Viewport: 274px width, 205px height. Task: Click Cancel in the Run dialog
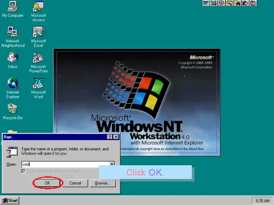(75, 183)
